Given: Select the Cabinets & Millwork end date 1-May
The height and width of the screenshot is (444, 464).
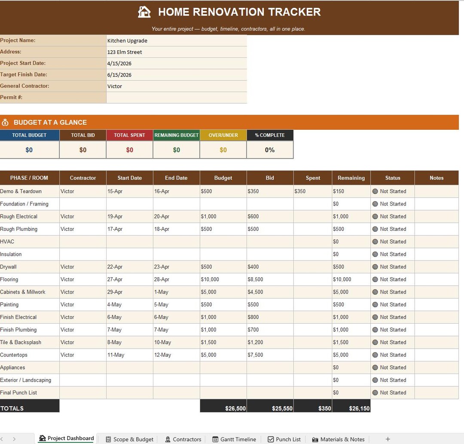Looking at the screenshot, I should pos(177,292).
